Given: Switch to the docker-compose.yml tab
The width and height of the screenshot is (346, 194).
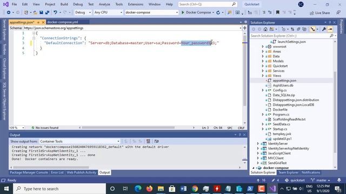Looking at the screenshot, I should click(x=63, y=22).
